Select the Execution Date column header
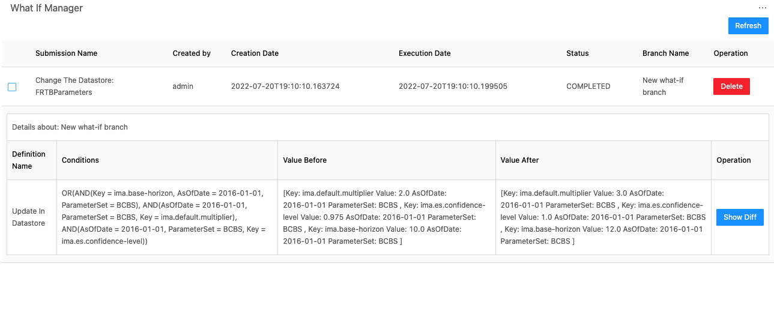Viewport: 774px width, 326px height. 425,53
